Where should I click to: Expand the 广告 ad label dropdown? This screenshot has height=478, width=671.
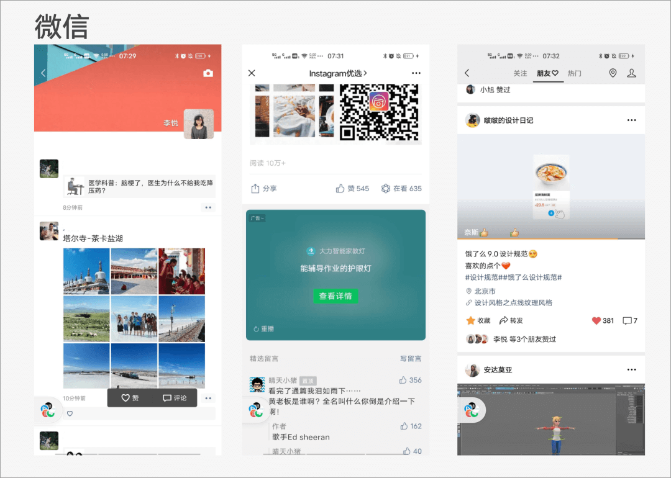[257, 218]
